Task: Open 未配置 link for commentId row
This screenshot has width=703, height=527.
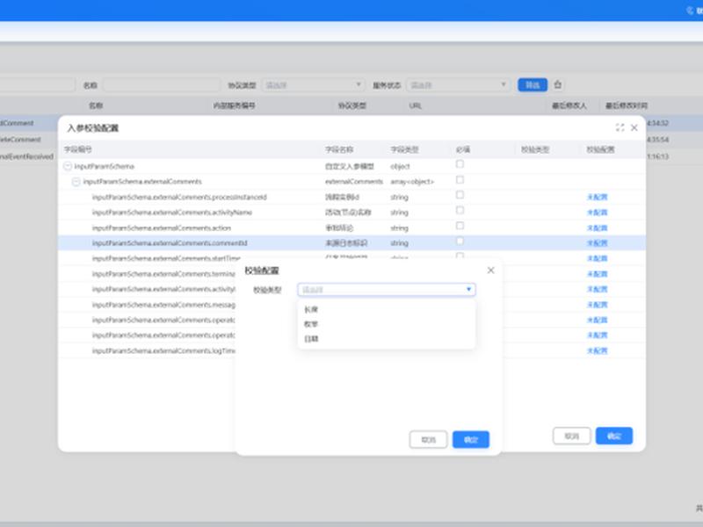Action: (x=598, y=243)
